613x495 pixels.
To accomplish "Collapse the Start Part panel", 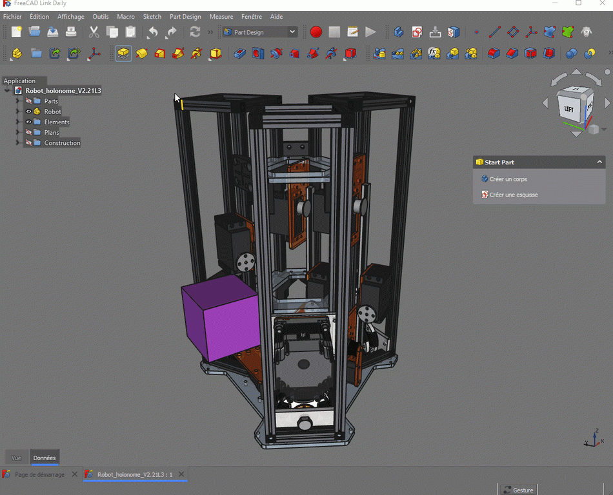I will tap(599, 162).
